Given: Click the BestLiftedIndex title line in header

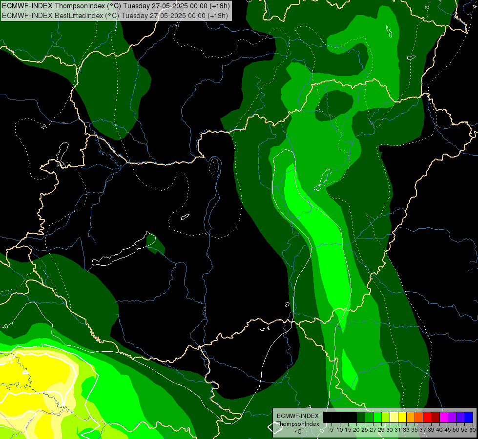Looking at the screenshot, I should [x=115, y=16].
